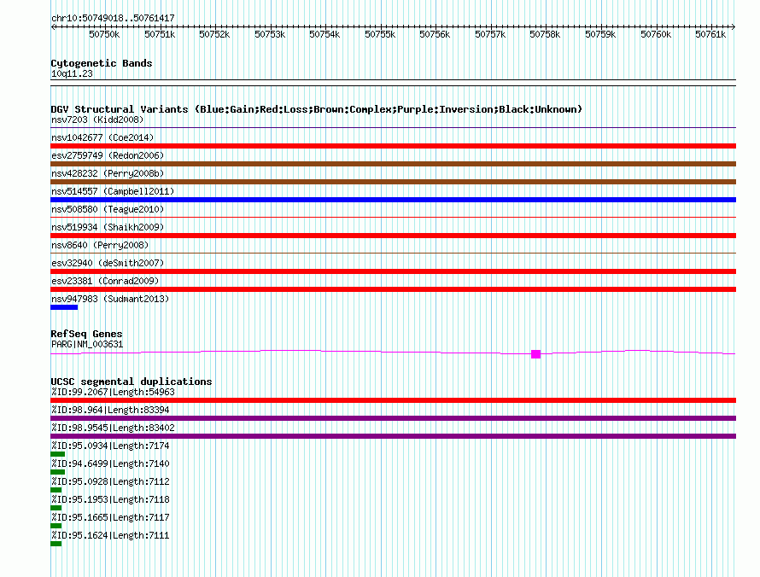Click the DGV Structural Variants track title
Image resolution: width=760 pixels, height=577 pixels.
317,109
